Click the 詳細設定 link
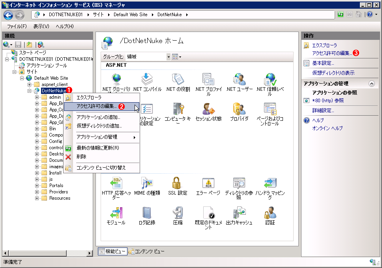Screen dimensions: 382x268 pos(323,111)
